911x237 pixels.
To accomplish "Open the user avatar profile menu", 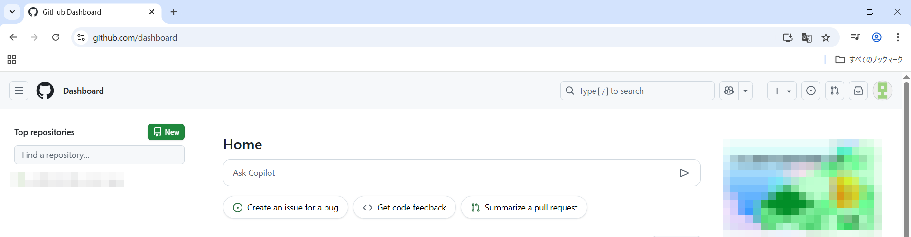I will (883, 91).
